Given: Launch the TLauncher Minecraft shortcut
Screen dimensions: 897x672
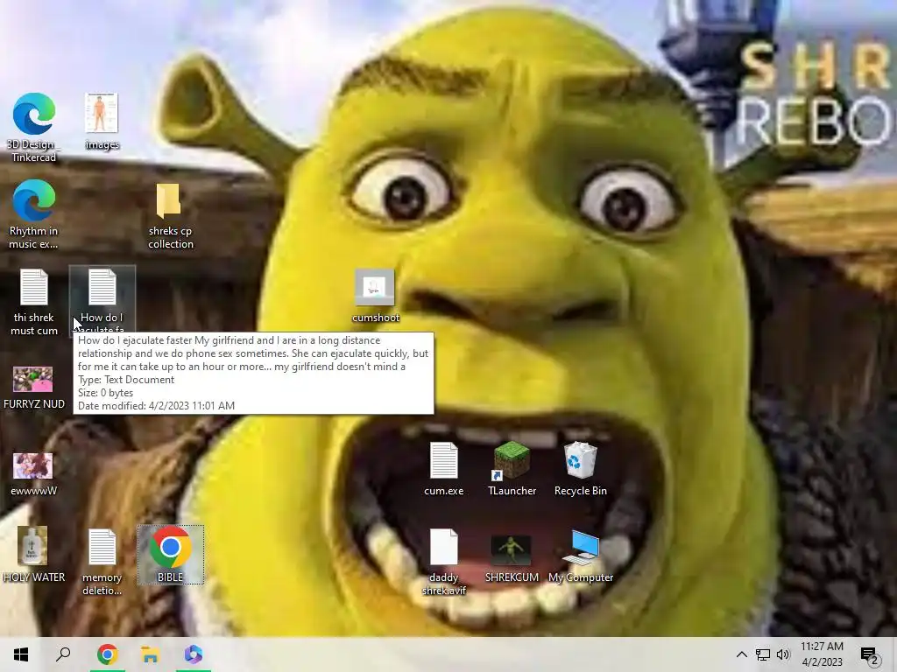Looking at the screenshot, I should [512, 469].
